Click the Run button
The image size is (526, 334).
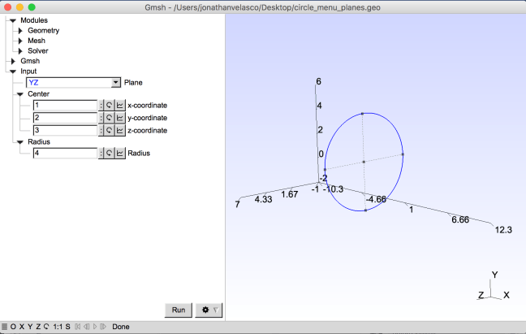tap(179, 310)
